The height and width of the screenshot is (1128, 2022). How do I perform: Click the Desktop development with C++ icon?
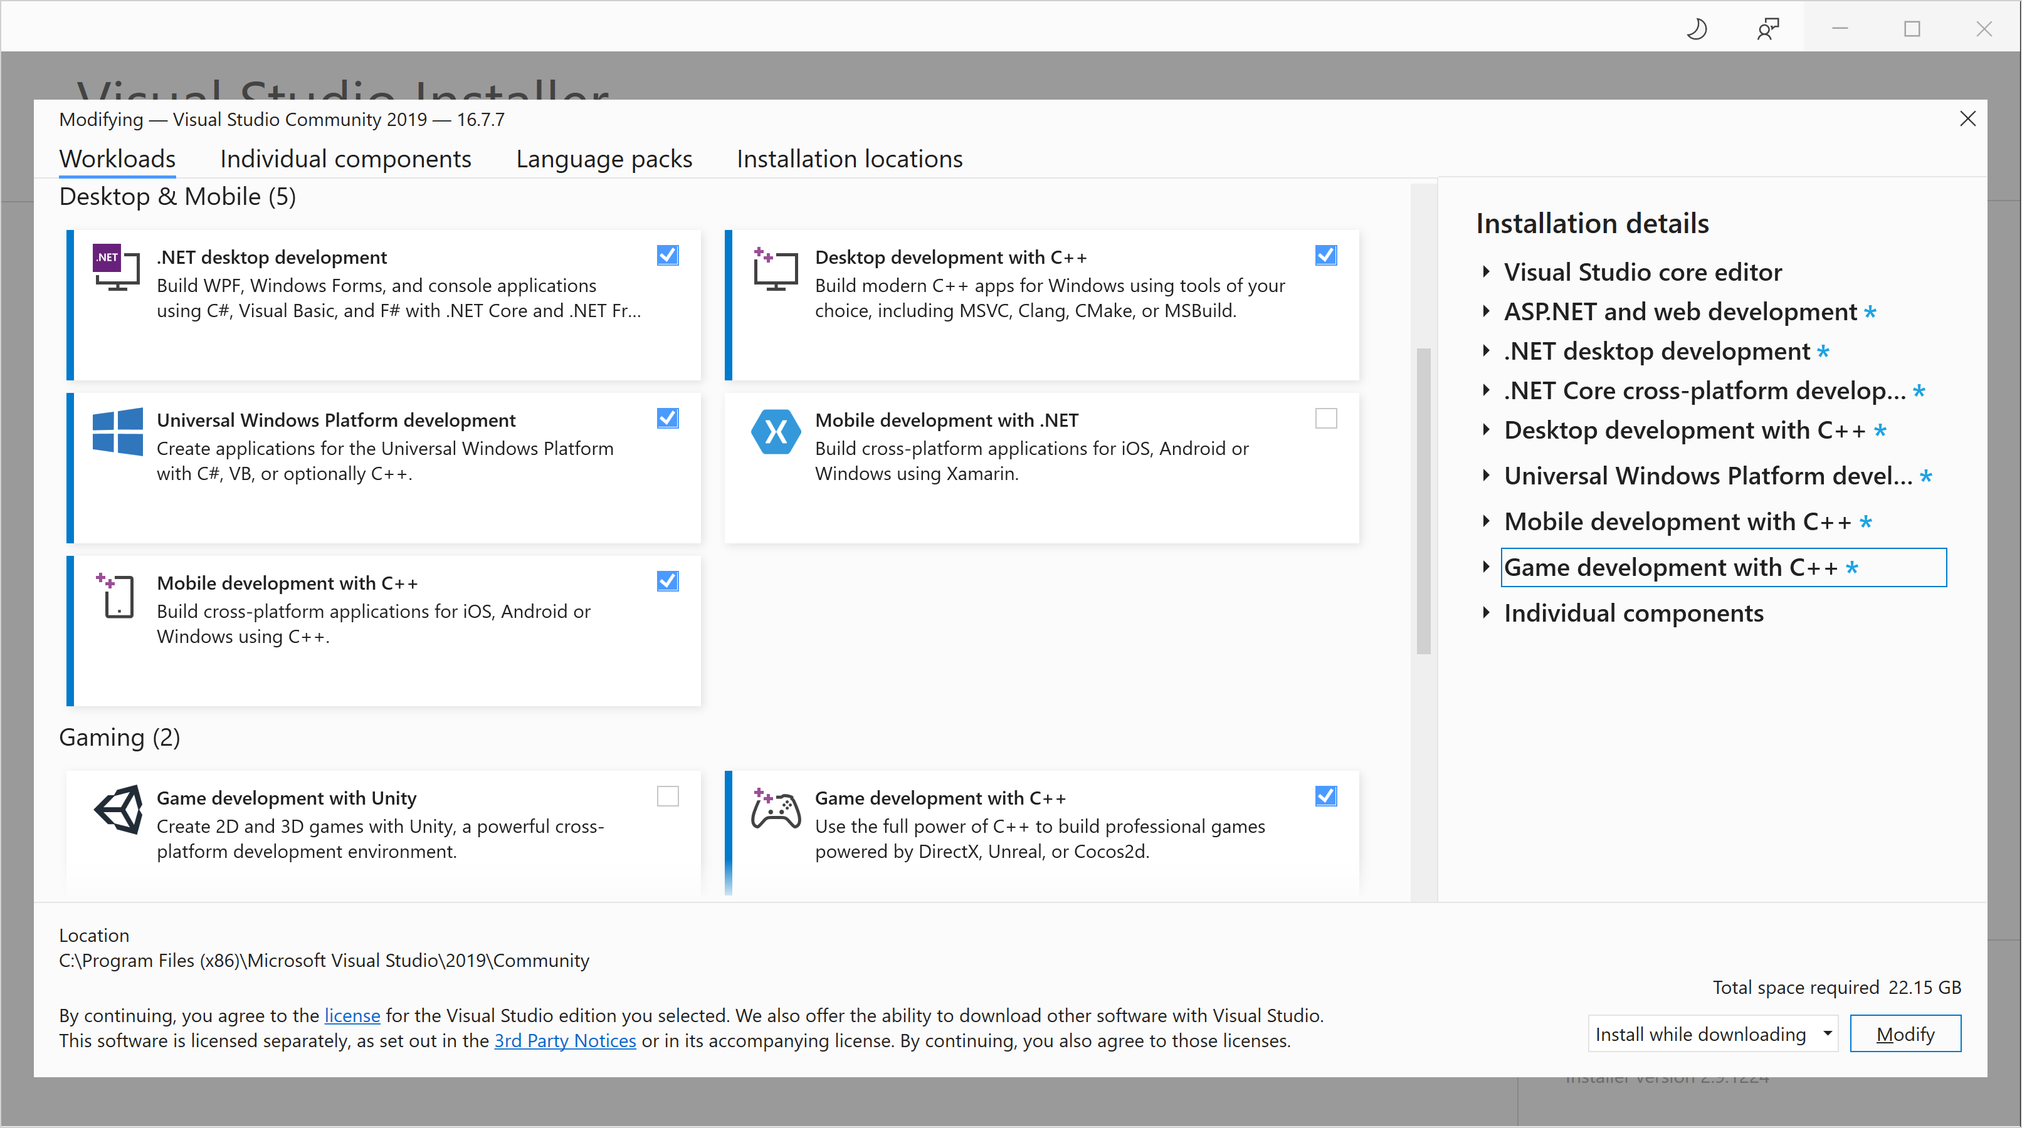click(775, 269)
